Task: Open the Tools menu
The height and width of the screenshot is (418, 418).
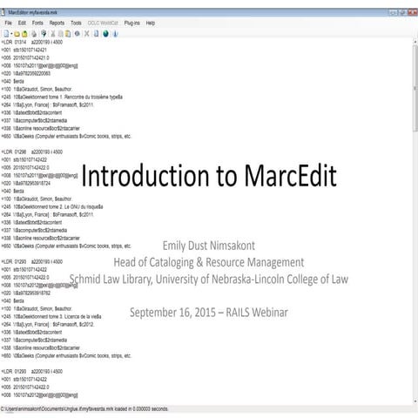Action: 76,23
